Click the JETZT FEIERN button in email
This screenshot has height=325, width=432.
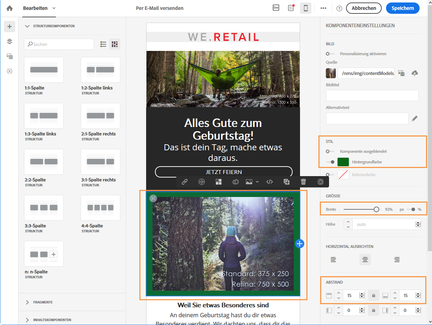tap(224, 172)
